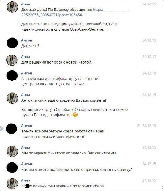Click the smiling emoji in Anna's message
The image size is (164, 191).
pyautogui.click(x=75, y=115)
